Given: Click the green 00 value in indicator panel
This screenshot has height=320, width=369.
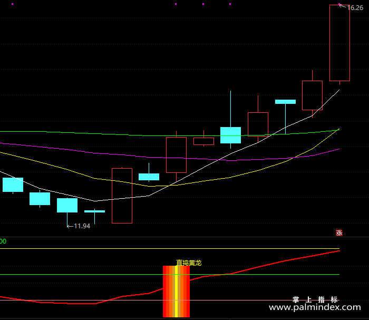Looking at the screenshot, I should pyautogui.click(x=3, y=241).
